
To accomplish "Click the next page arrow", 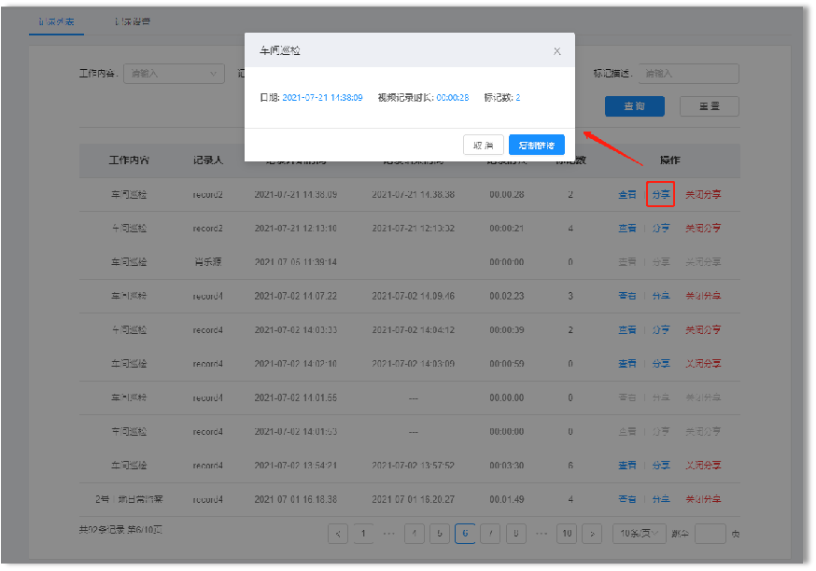I will 592,533.
